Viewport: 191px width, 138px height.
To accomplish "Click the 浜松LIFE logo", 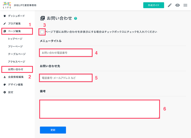I will 7,5.
